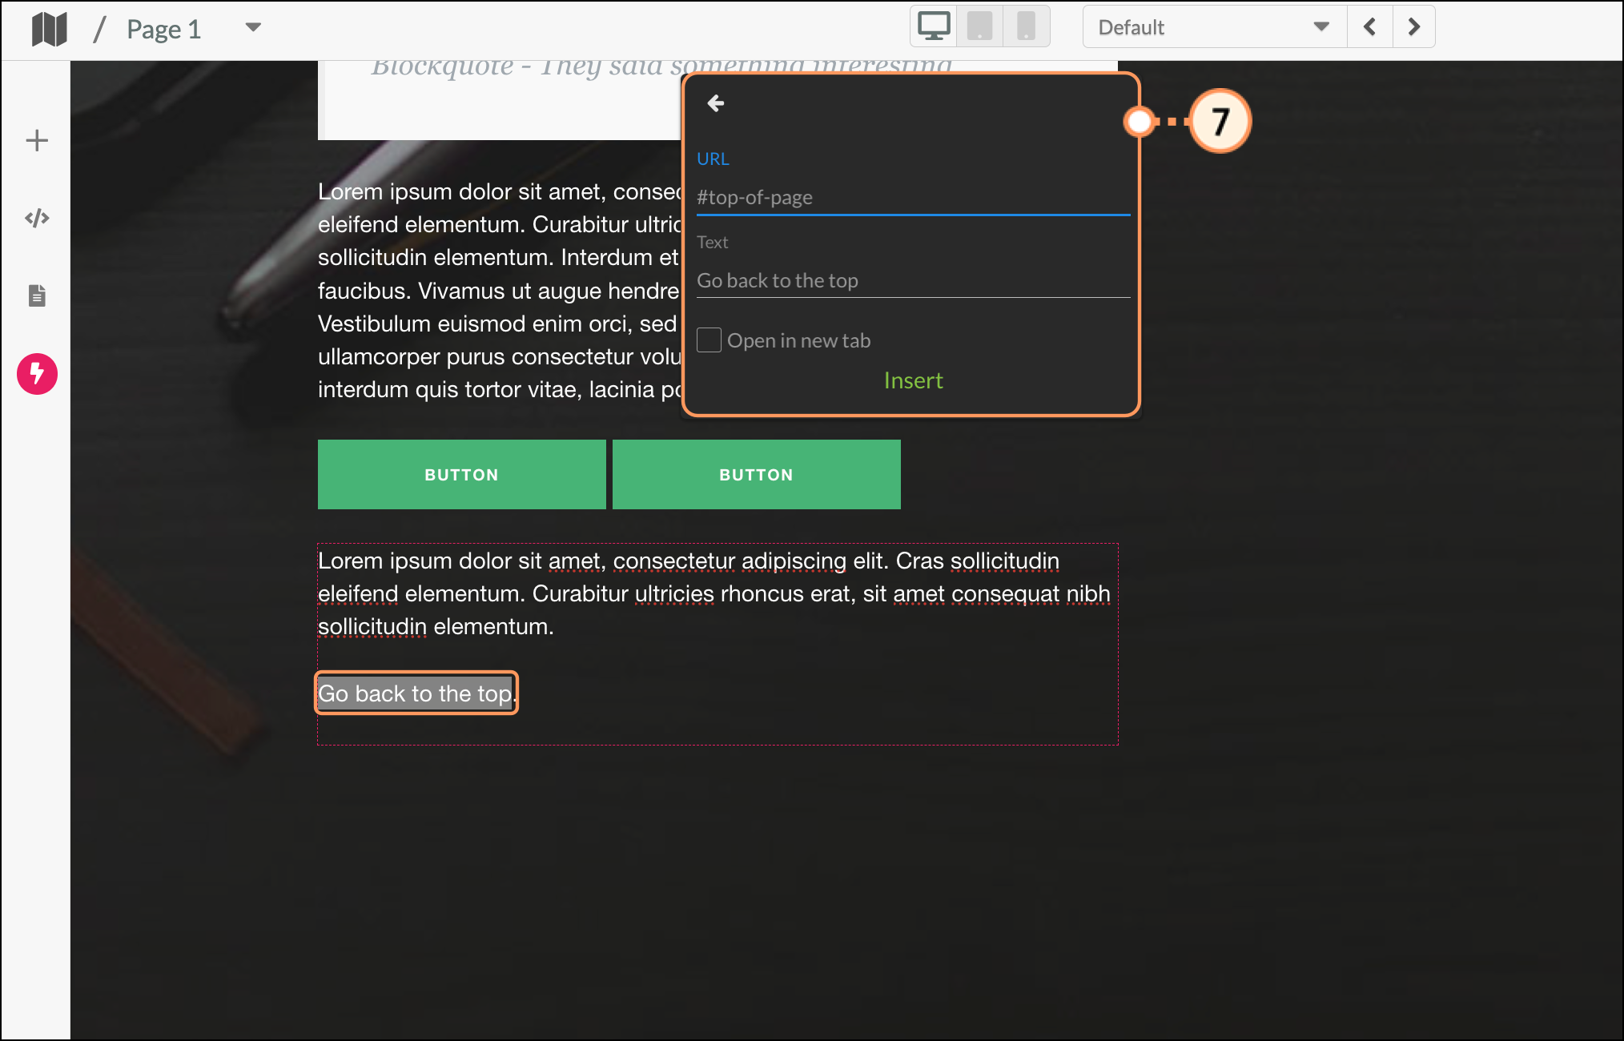Open the code editor icon in sidebar
Screen dimensions: 1624x1041
37,218
